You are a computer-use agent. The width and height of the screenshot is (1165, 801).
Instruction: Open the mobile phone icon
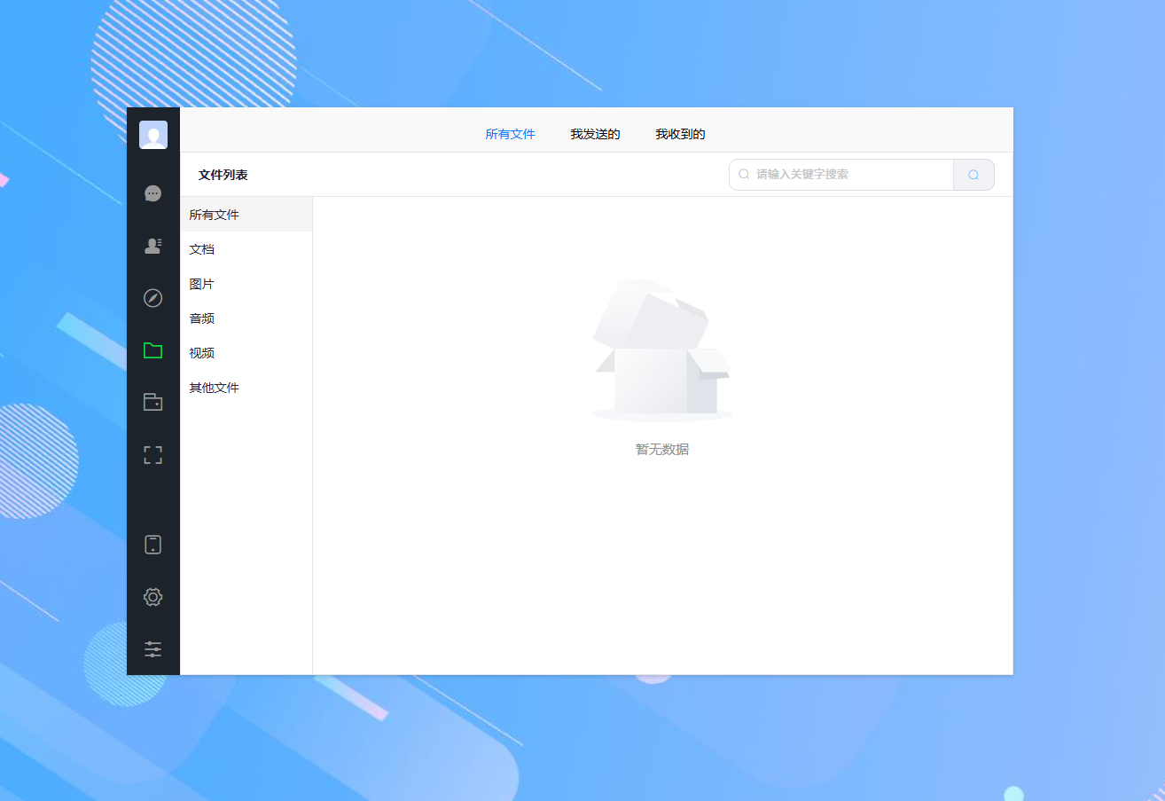coord(153,545)
